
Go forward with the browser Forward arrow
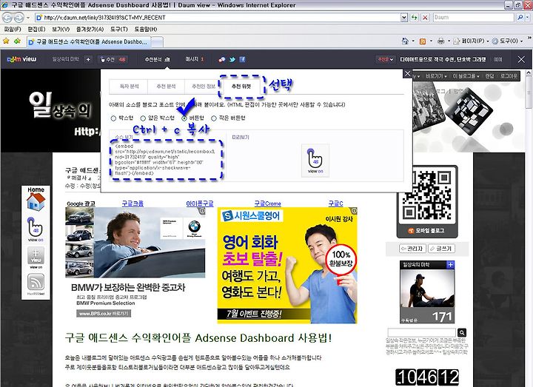coord(19,17)
